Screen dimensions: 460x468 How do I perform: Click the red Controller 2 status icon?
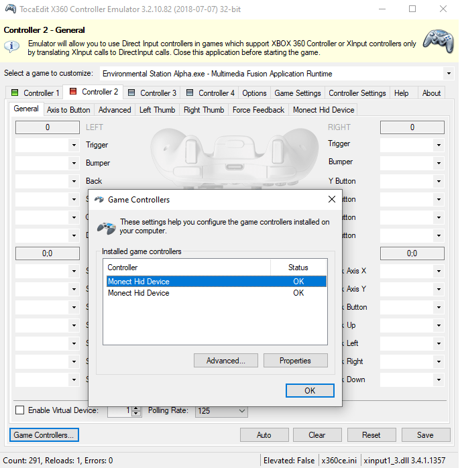(x=73, y=92)
